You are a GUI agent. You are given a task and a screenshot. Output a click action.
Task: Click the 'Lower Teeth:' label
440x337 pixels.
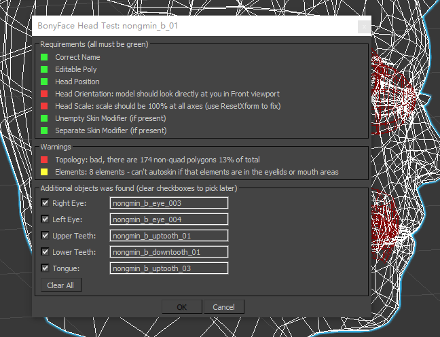[74, 252]
